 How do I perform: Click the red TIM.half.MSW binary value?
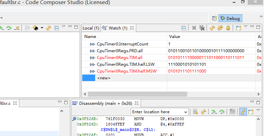coord(187,71)
